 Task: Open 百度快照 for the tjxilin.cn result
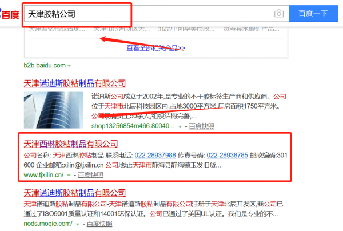pos(91,175)
